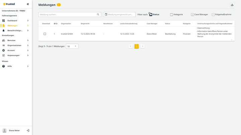Click the Case Manager filter icon
This screenshot has height=135, width=241.
(x=192, y=15)
